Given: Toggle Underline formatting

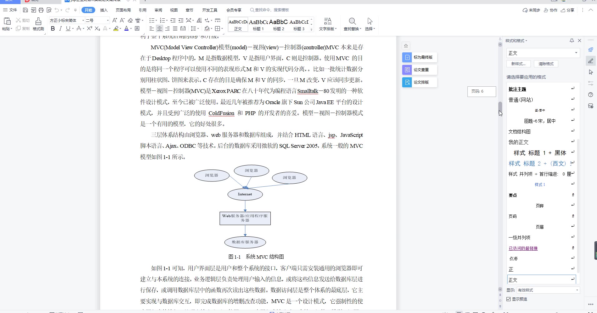Looking at the screenshot, I should point(68,28).
